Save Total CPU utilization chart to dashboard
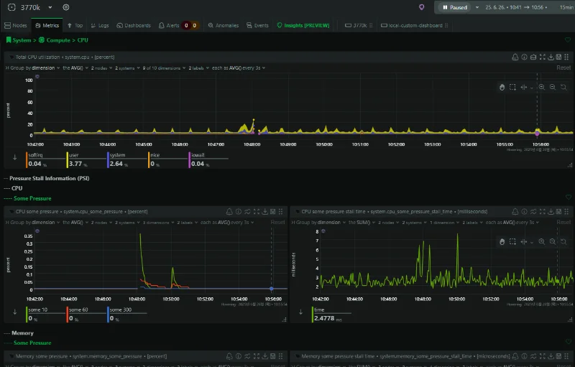The width and height of the screenshot is (575, 367). [x=558, y=57]
